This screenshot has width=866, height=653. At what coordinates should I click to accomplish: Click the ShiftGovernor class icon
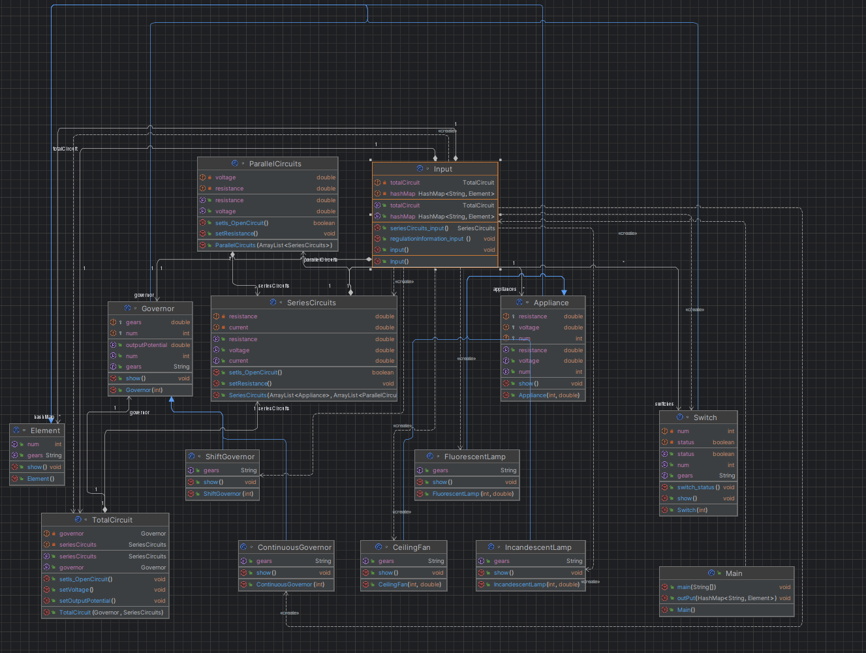pyautogui.click(x=192, y=456)
